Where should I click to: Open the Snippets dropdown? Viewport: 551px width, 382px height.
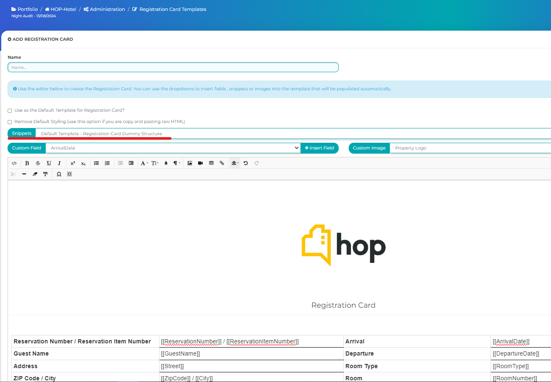click(x=293, y=133)
